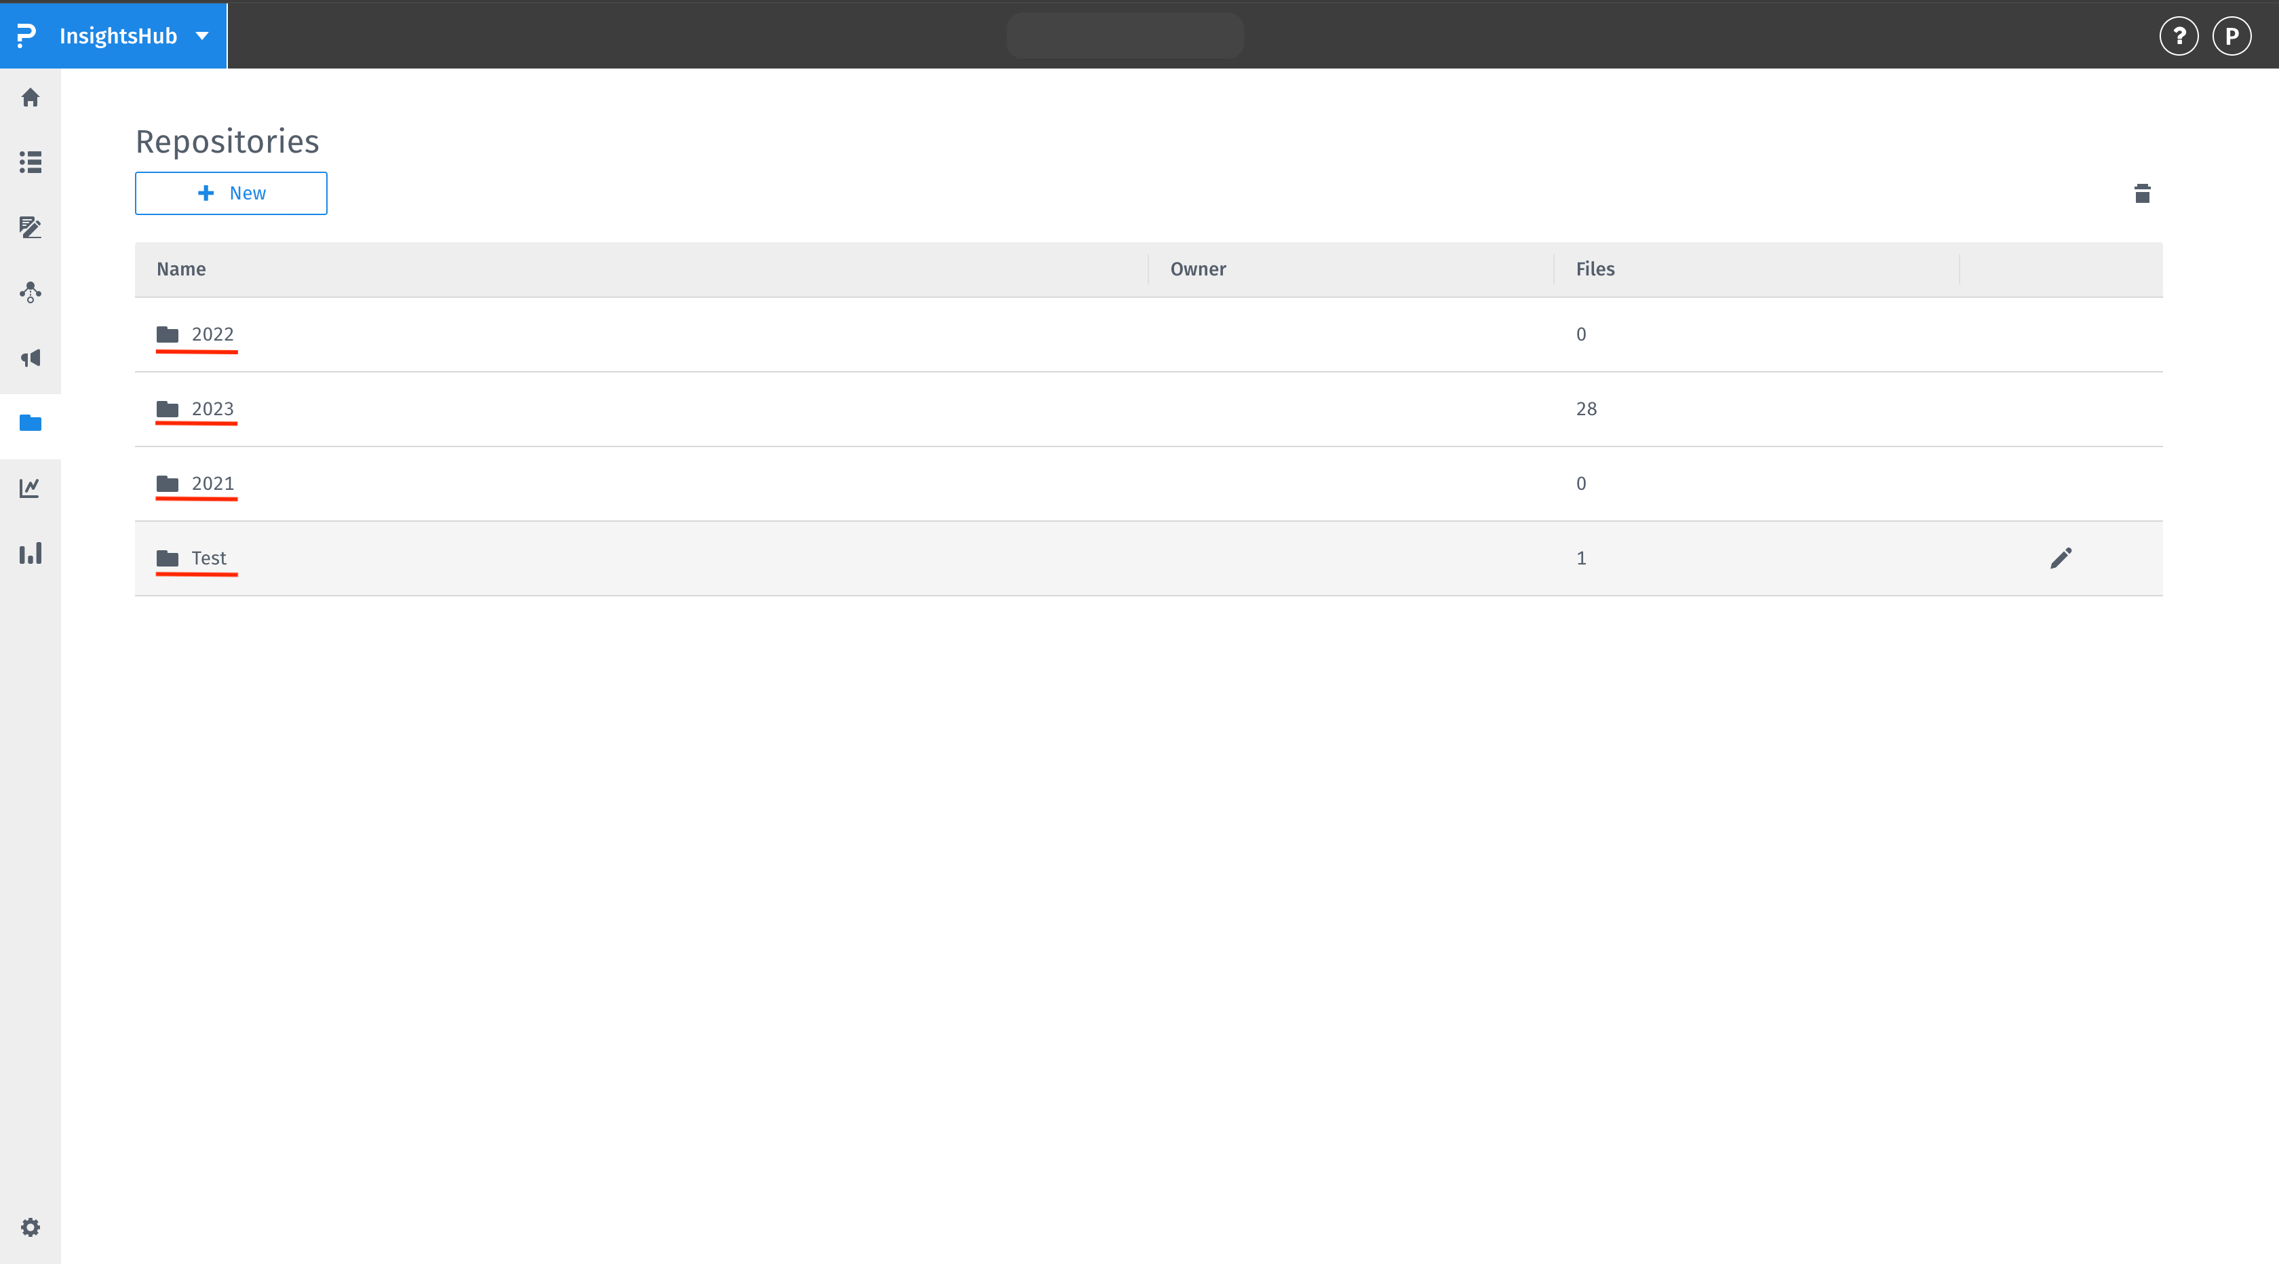Open the 2023 repository
This screenshot has height=1264, width=2279.
(212, 409)
